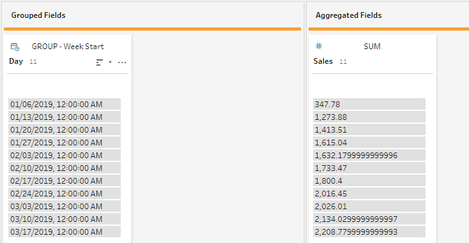
Task: Select the 347.78 sales value
Action: pyautogui.click(x=369, y=104)
